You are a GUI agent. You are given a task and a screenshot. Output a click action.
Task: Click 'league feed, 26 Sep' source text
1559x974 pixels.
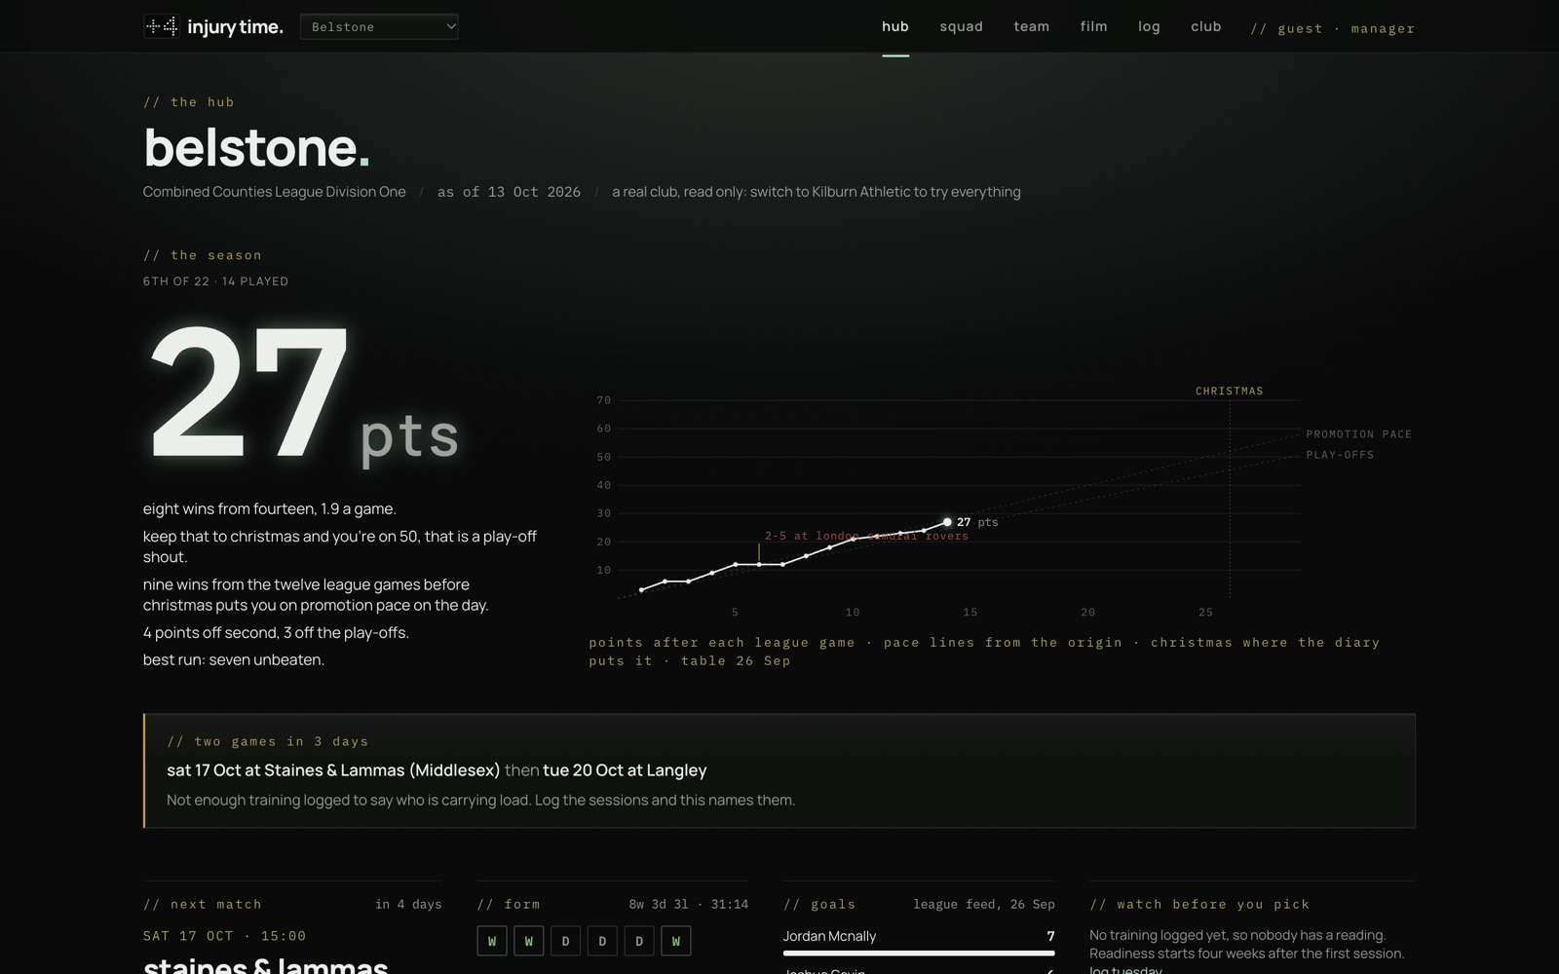(984, 904)
